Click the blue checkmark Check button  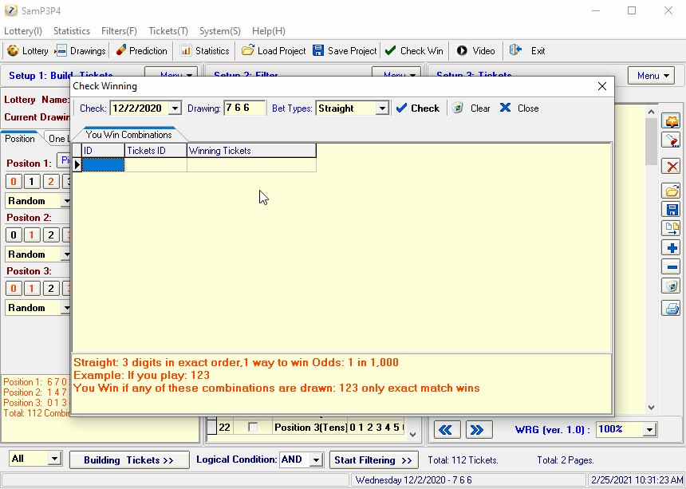[417, 108]
